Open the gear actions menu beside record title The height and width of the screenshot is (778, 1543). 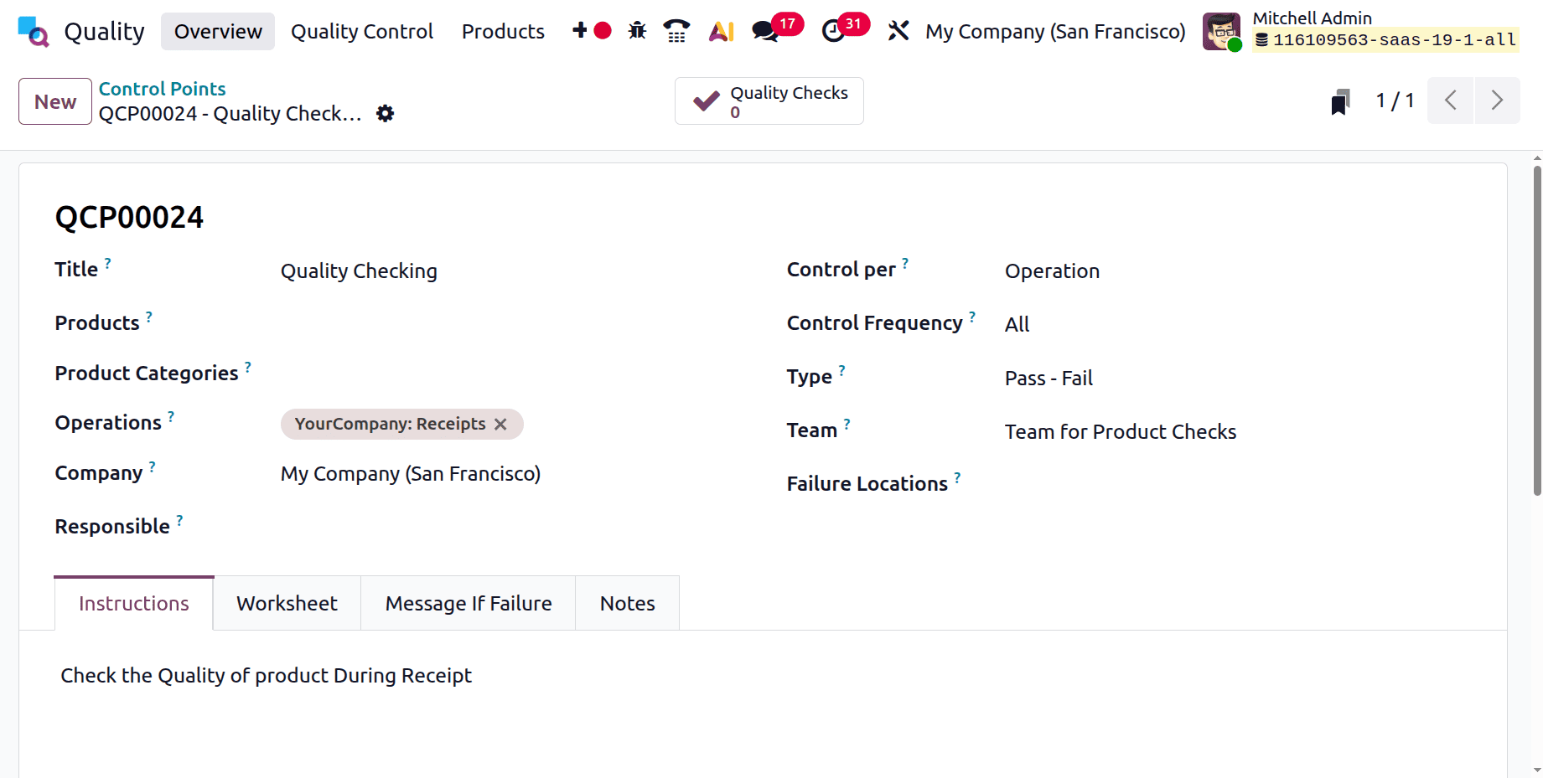(385, 114)
